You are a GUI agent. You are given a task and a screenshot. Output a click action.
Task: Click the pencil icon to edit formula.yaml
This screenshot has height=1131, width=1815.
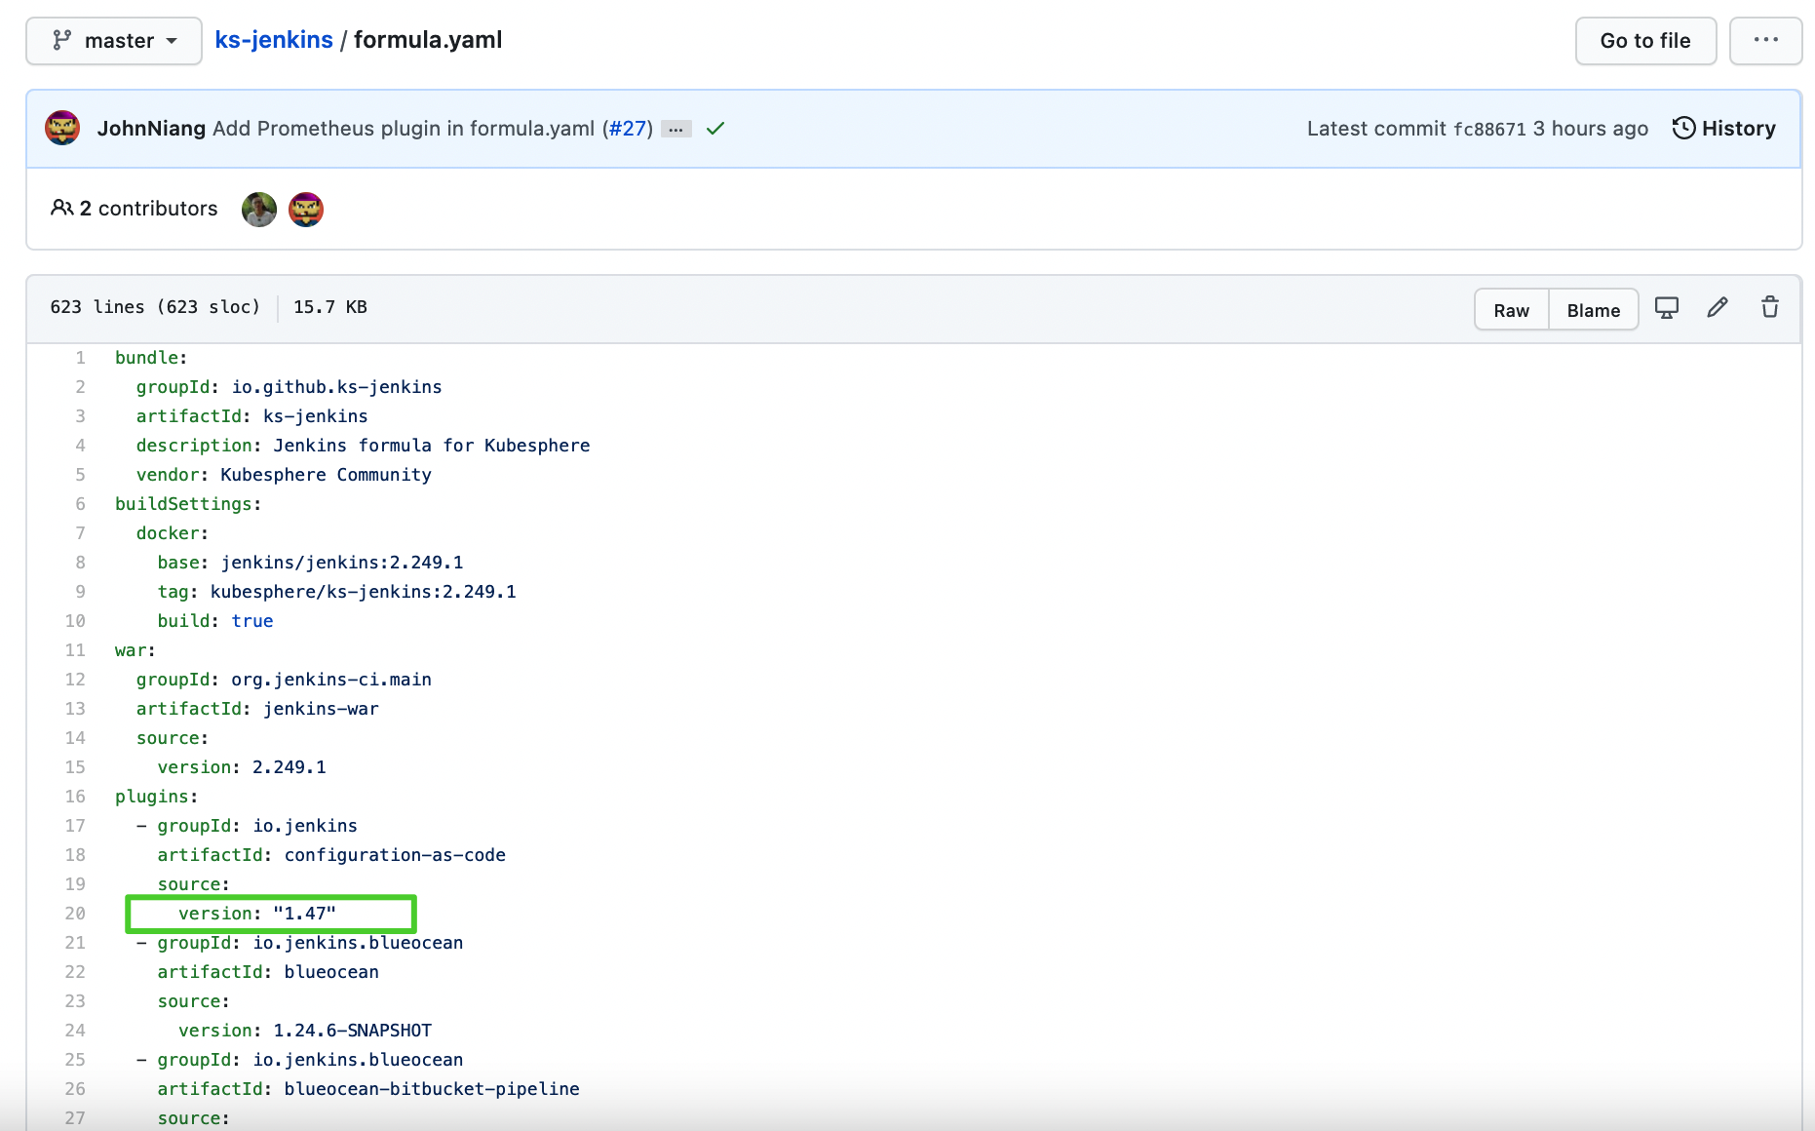click(x=1718, y=308)
